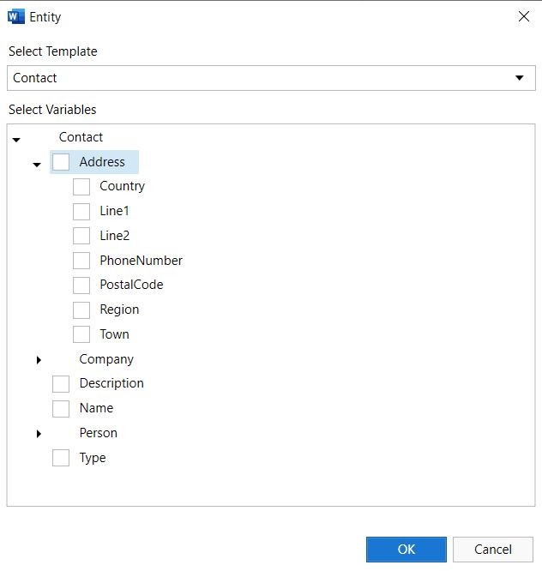The image size is (542, 571).
Task: Open the Select Template dropdown
Action: pyautogui.click(x=519, y=78)
